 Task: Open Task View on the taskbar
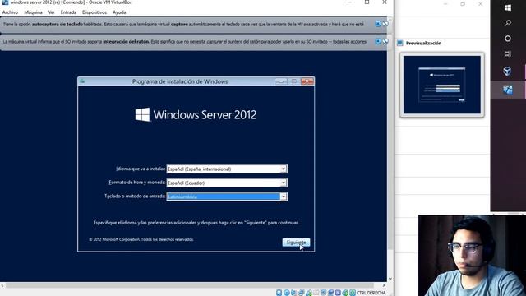click(x=508, y=54)
